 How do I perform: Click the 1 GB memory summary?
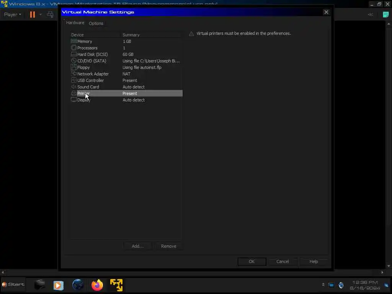point(127,41)
